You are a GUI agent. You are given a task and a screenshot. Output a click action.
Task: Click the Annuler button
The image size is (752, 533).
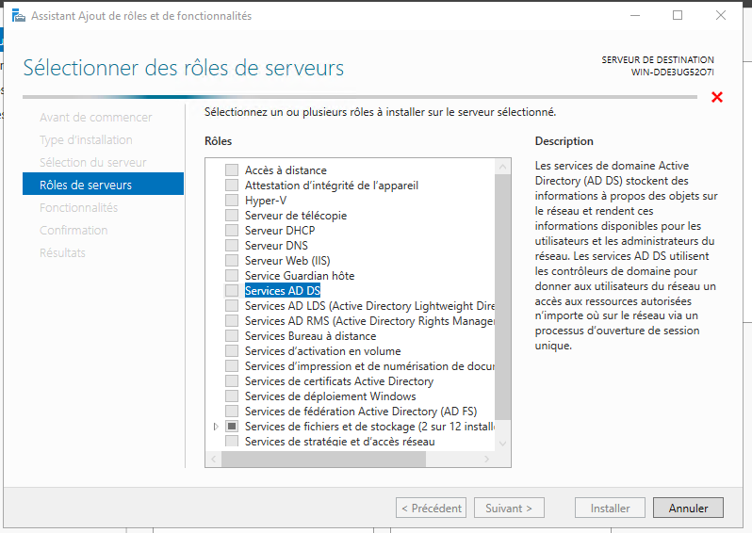pos(688,508)
